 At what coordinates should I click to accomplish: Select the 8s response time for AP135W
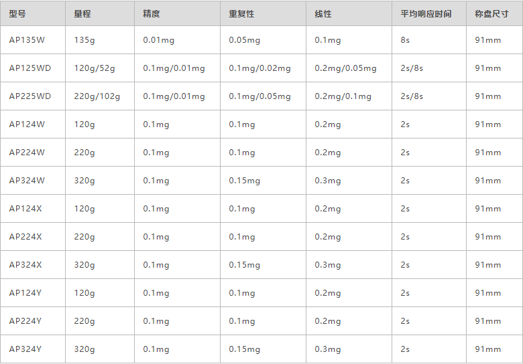405,40
